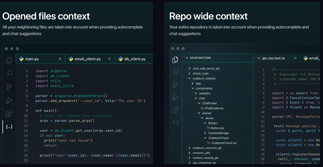Open Search icon in right editor sidebar
This screenshot has height=167, width=323.
175,72
